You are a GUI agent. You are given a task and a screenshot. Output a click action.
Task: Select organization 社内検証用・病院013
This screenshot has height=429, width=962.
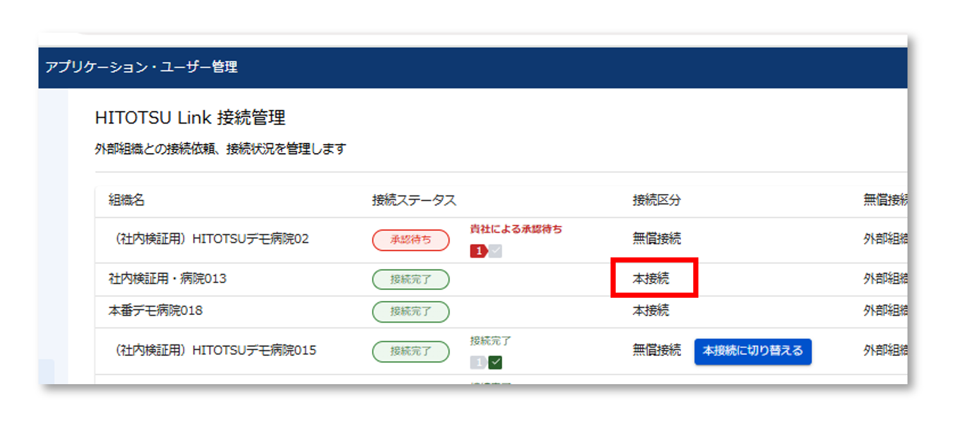tap(167, 279)
